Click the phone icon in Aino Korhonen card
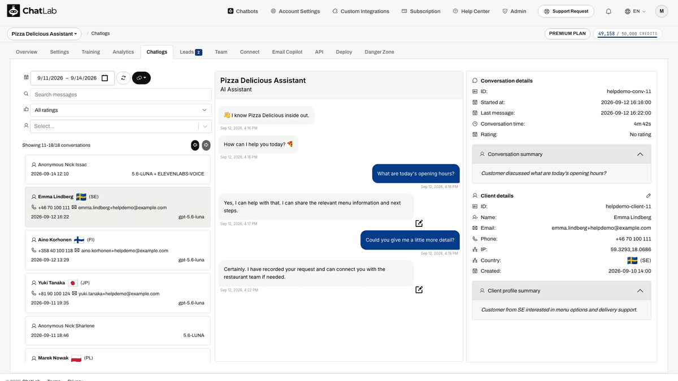Image resolution: width=678 pixels, height=381 pixels. (x=34, y=251)
